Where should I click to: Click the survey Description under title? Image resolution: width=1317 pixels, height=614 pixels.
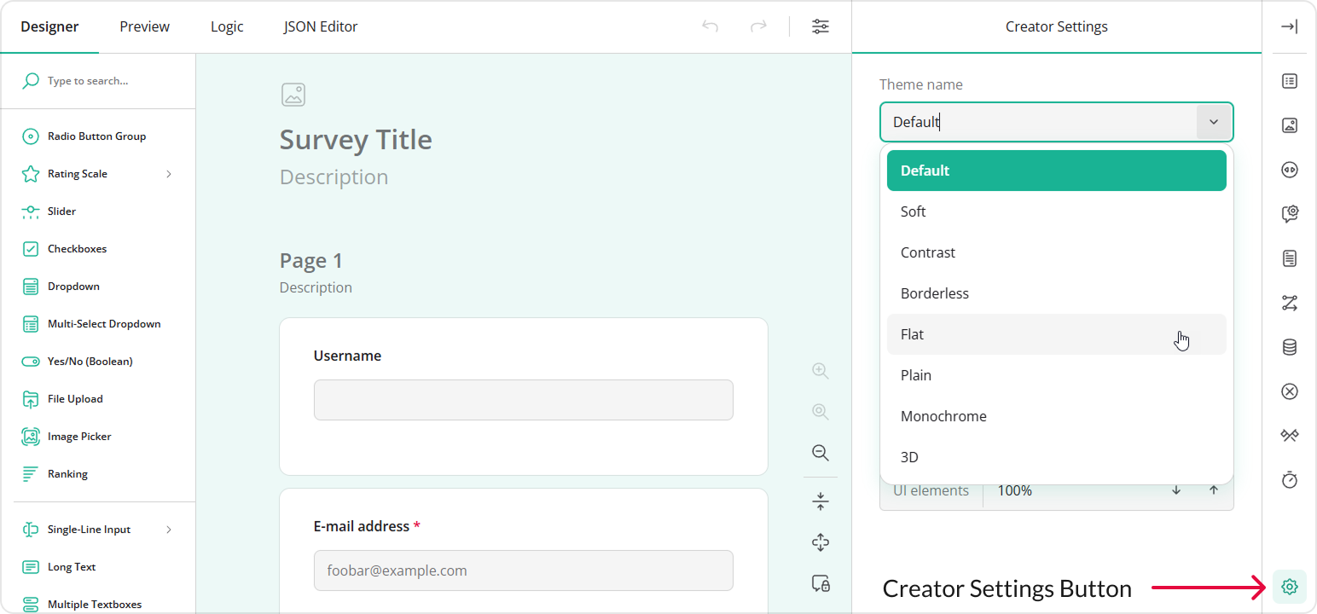click(x=334, y=177)
